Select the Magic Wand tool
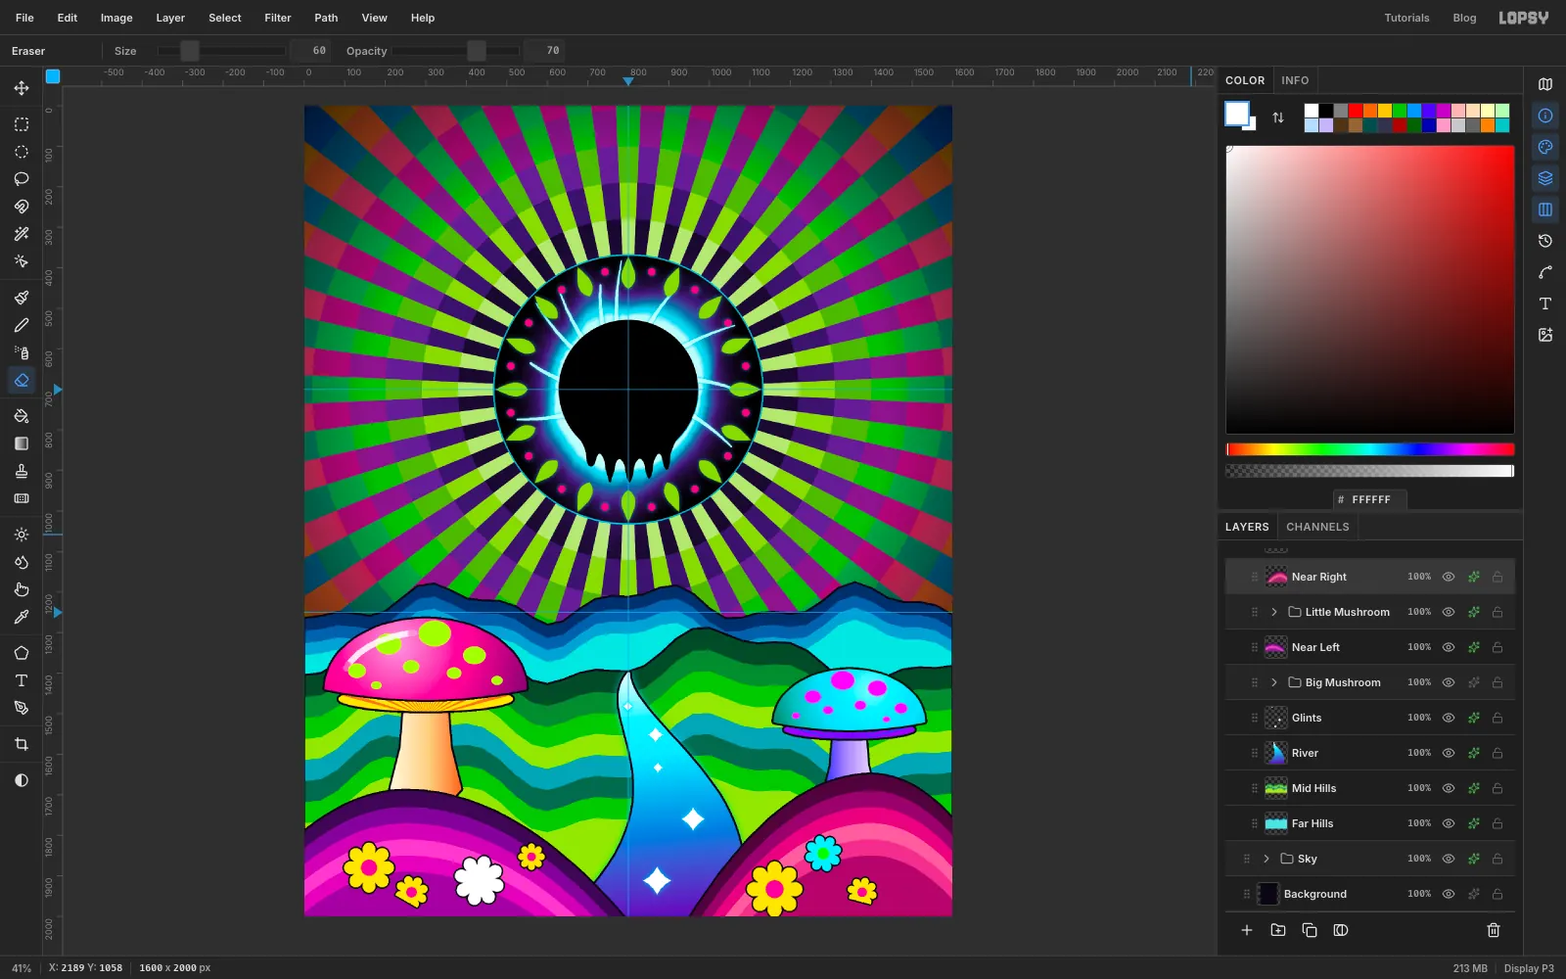1566x979 pixels. point(21,234)
